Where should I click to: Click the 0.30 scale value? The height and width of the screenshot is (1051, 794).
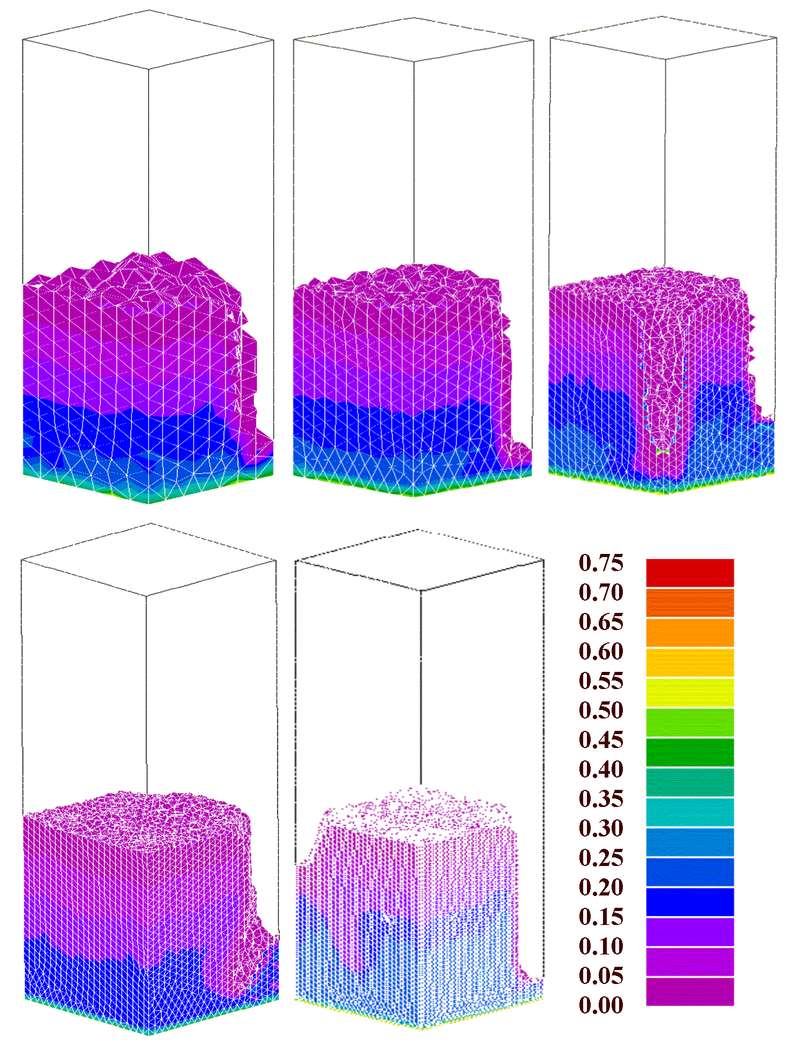coord(601,828)
